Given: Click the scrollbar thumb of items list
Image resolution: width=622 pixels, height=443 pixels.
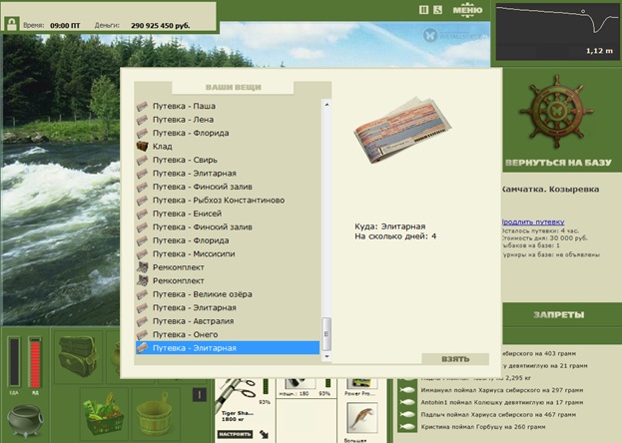Looking at the screenshot, I should pos(326,333).
